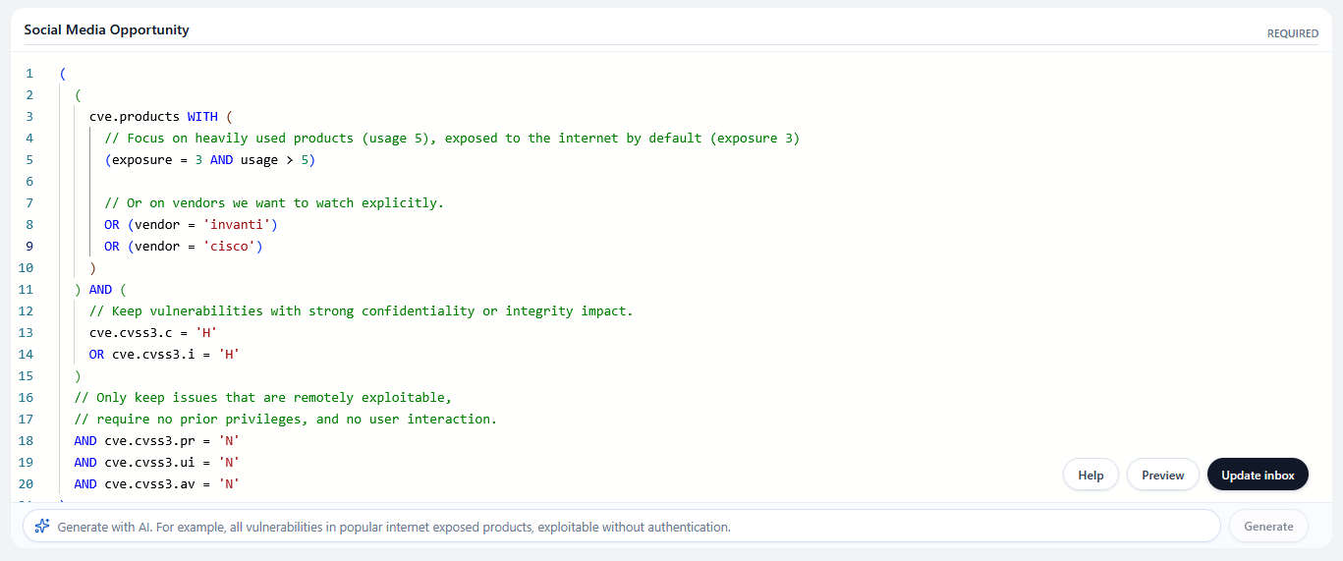The width and height of the screenshot is (1343, 561).
Task: Click the REQUIRED label
Action: click(1292, 33)
